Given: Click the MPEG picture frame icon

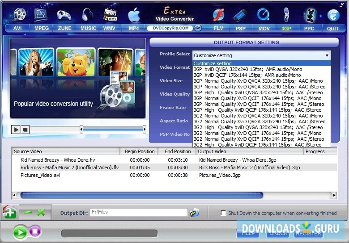Looking at the screenshot, I should 41,14.
